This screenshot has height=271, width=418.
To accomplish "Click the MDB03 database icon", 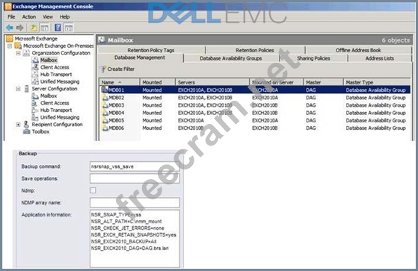I will tap(105, 105).
